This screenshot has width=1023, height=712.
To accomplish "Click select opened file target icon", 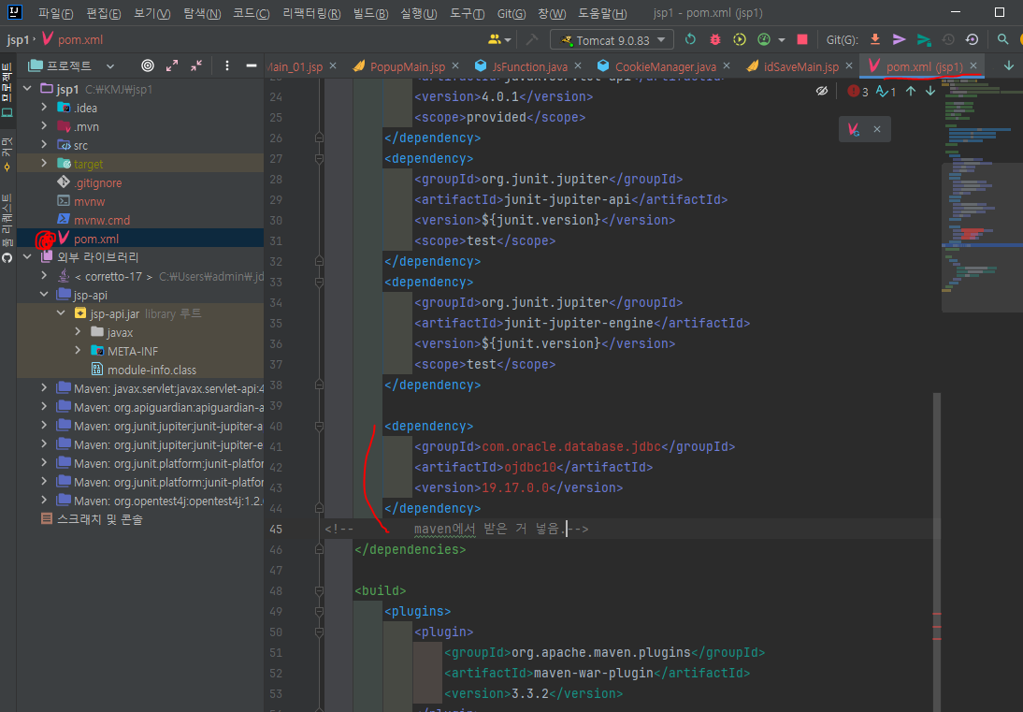I will [x=148, y=65].
